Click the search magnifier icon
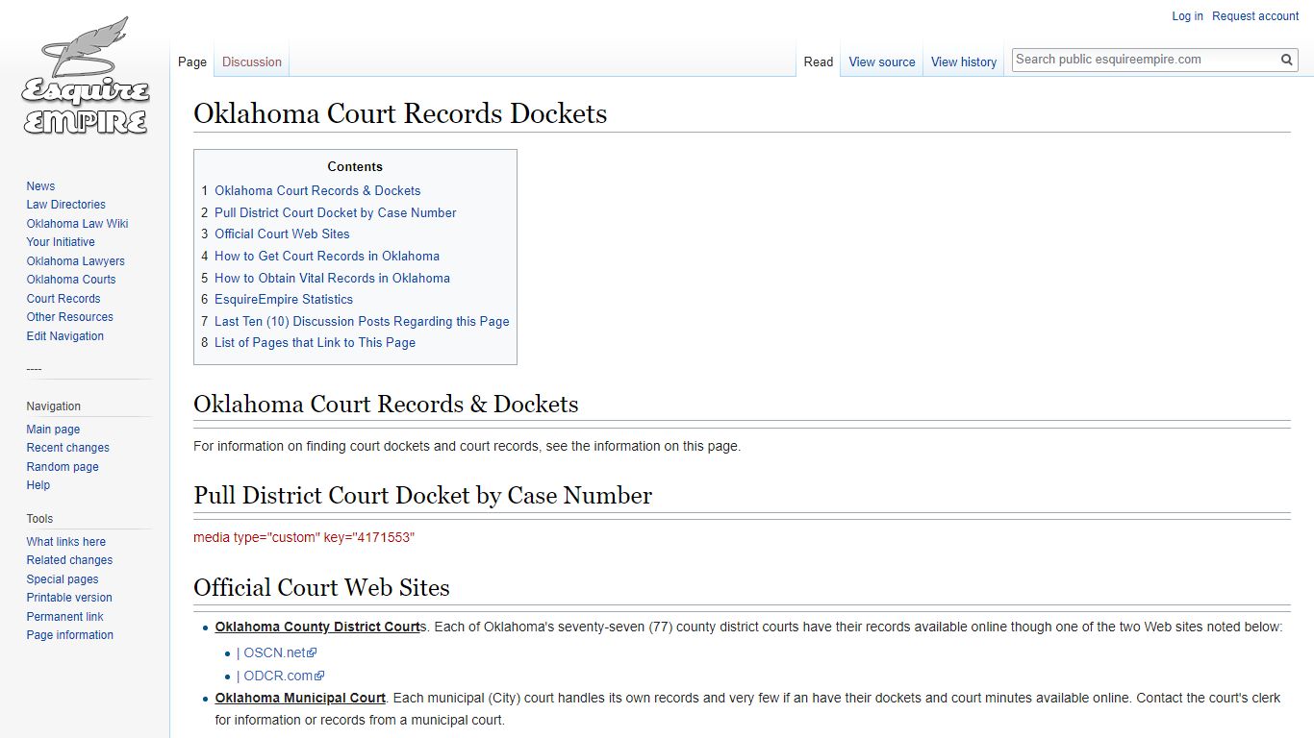The width and height of the screenshot is (1314, 738). coord(1287,60)
